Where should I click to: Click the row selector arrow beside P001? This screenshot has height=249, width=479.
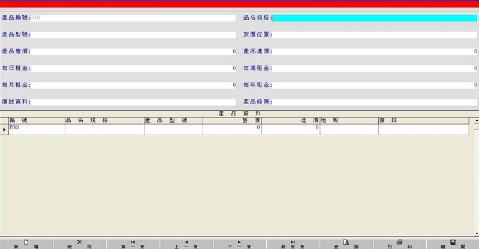4,128
